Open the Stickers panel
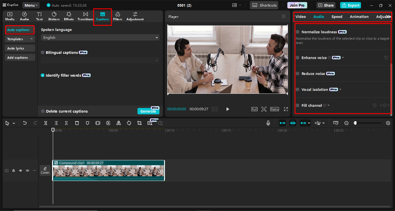Viewport: 395px width, 211px height. [54, 16]
